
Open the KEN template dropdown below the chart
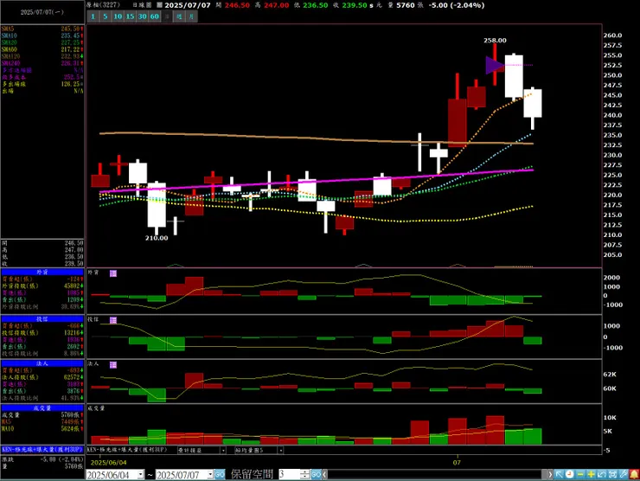(x=127, y=450)
